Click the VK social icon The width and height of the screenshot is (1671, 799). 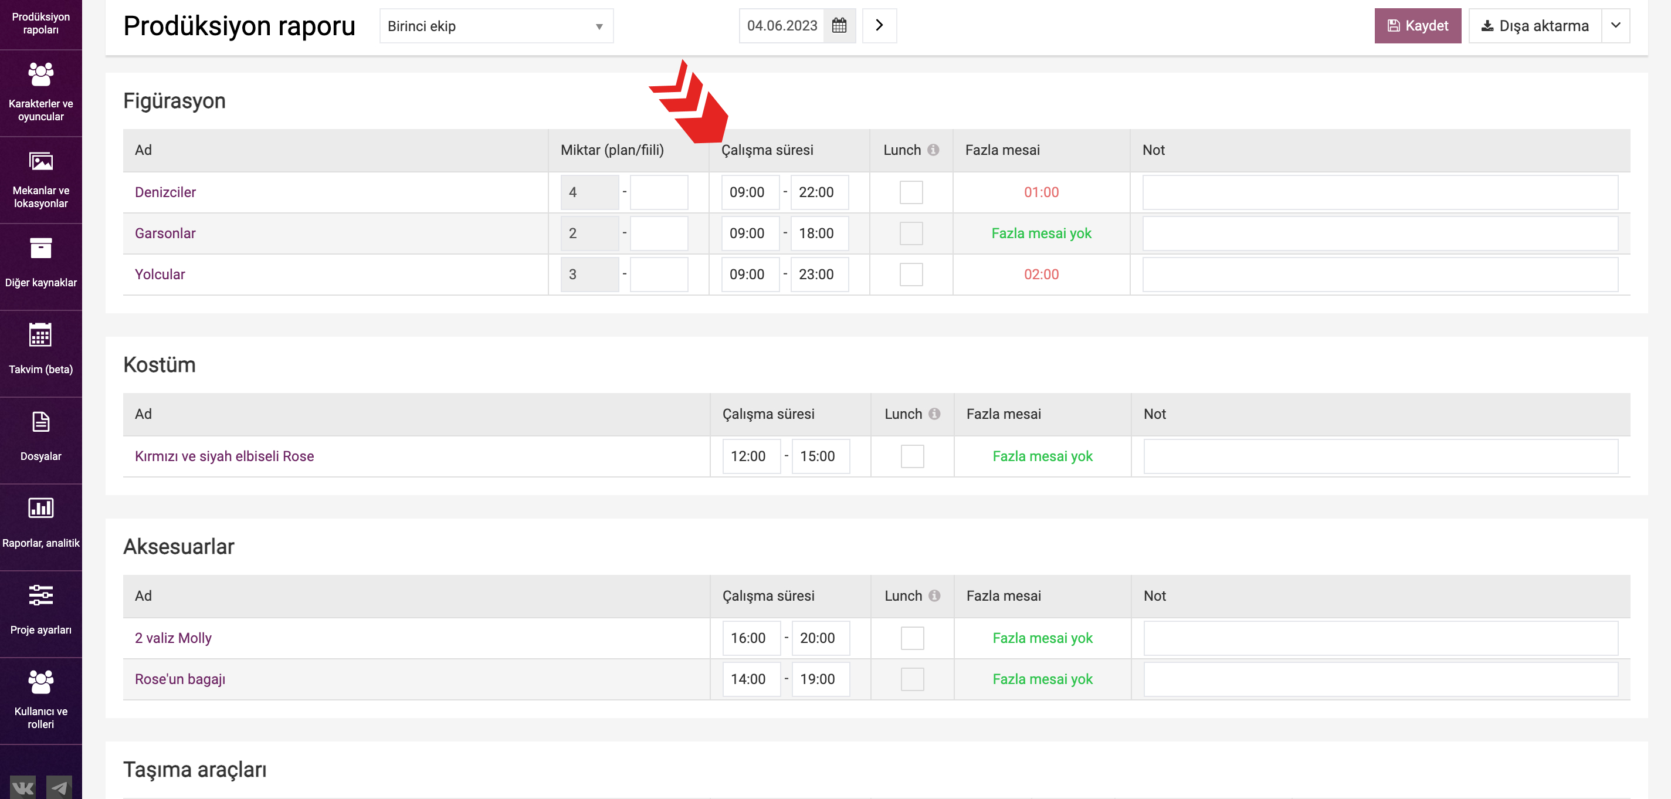pyautogui.click(x=23, y=788)
